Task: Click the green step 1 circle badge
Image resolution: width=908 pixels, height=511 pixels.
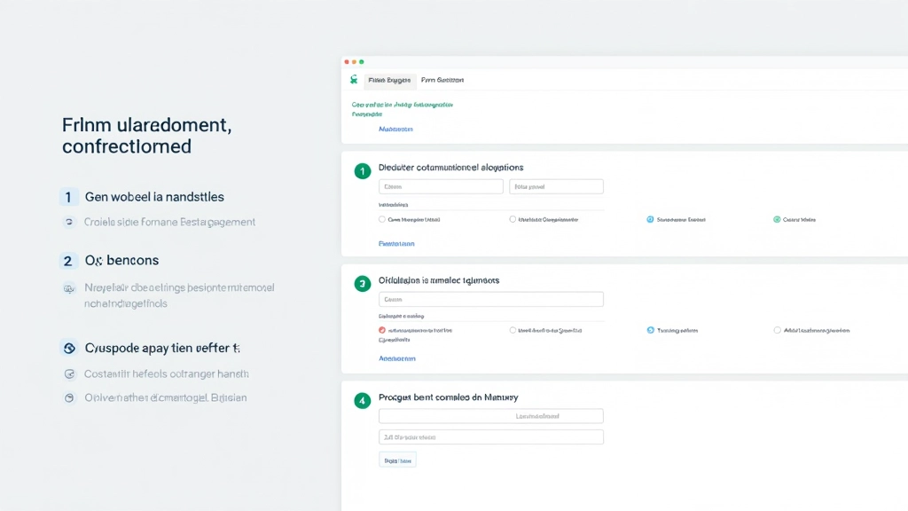Action: pos(362,171)
